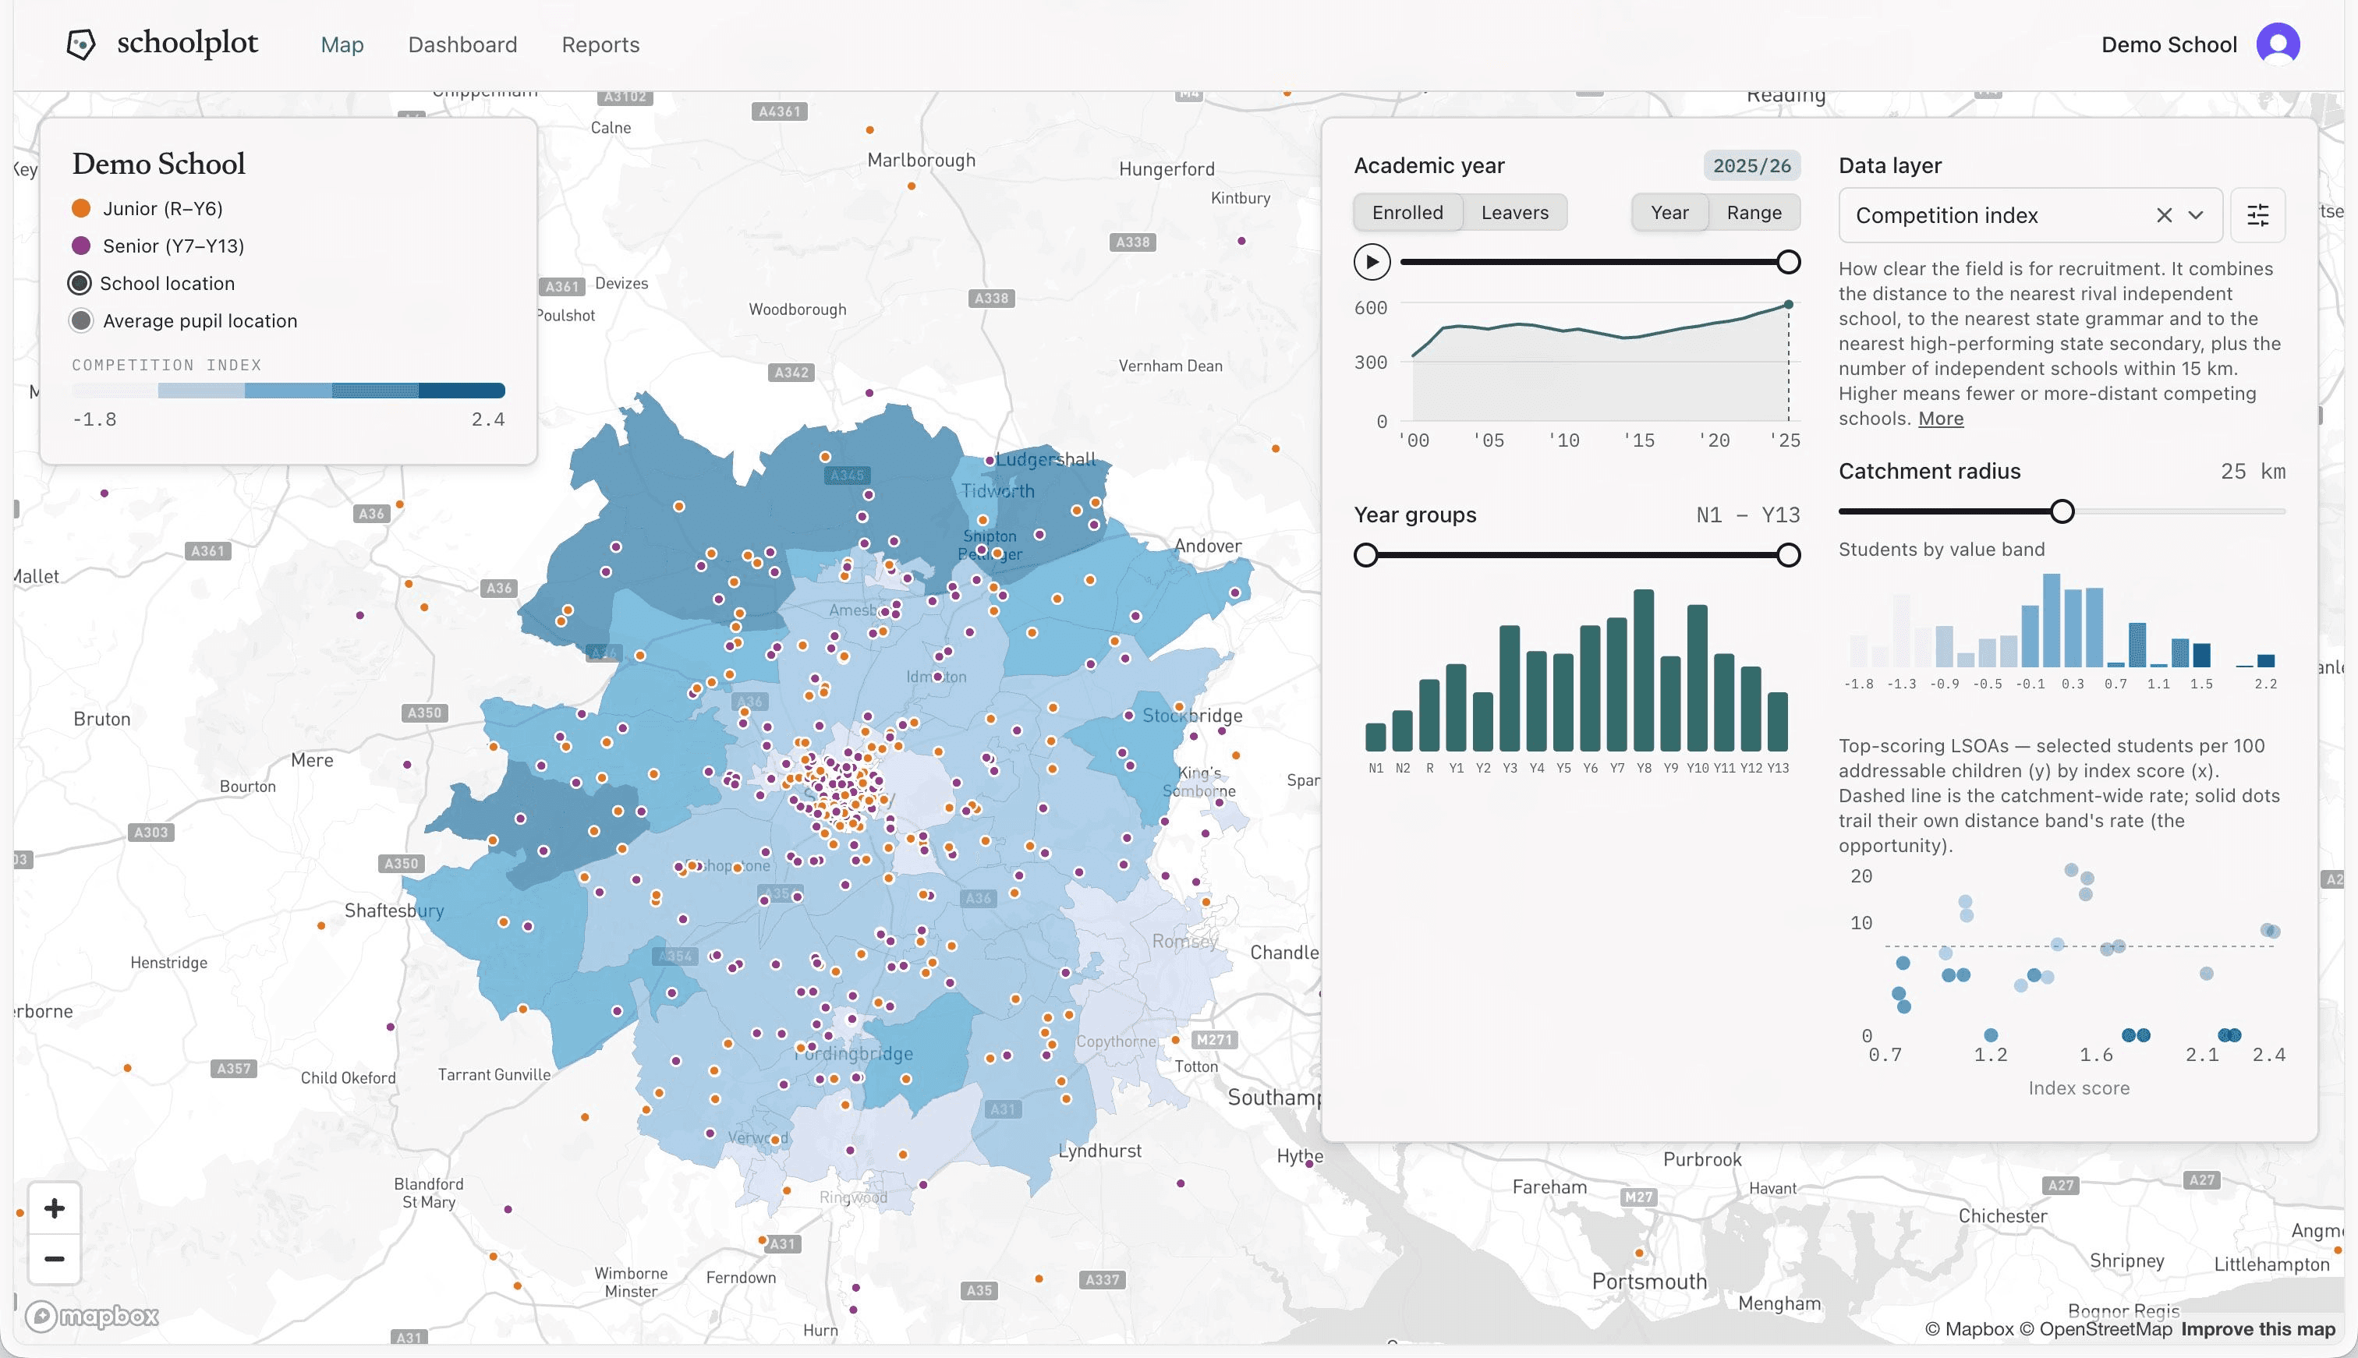This screenshot has height=1358, width=2358.
Task: Zoom in on the map
Action: click(x=54, y=1209)
